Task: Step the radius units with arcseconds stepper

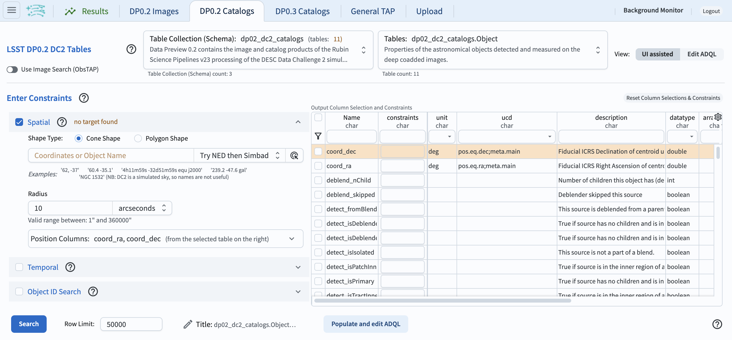Action: [x=164, y=208]
